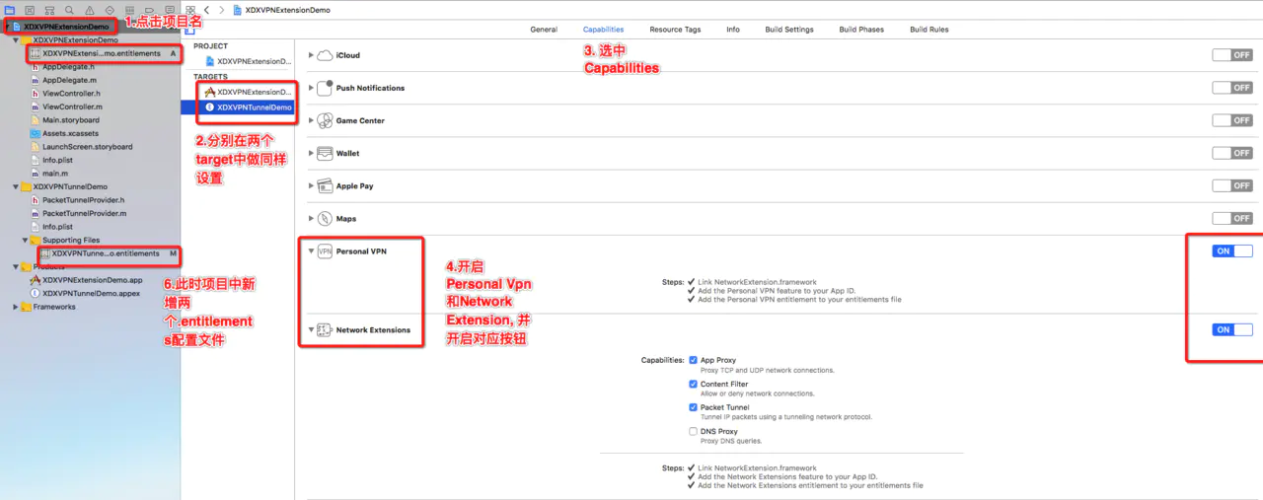The height and width of the screenshot is (500, 1263).
Task: Select PacketTunnelProvider.h in the navigator
Action: point(83,200)
